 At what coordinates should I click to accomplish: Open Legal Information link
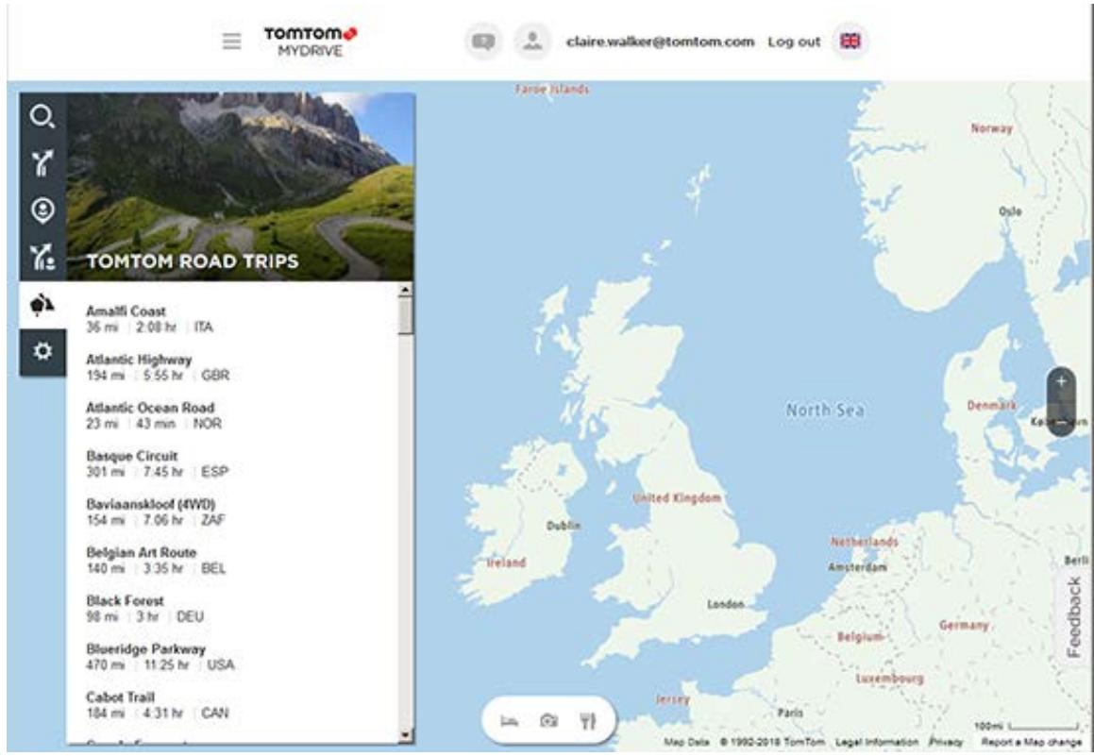coord(876,742)
